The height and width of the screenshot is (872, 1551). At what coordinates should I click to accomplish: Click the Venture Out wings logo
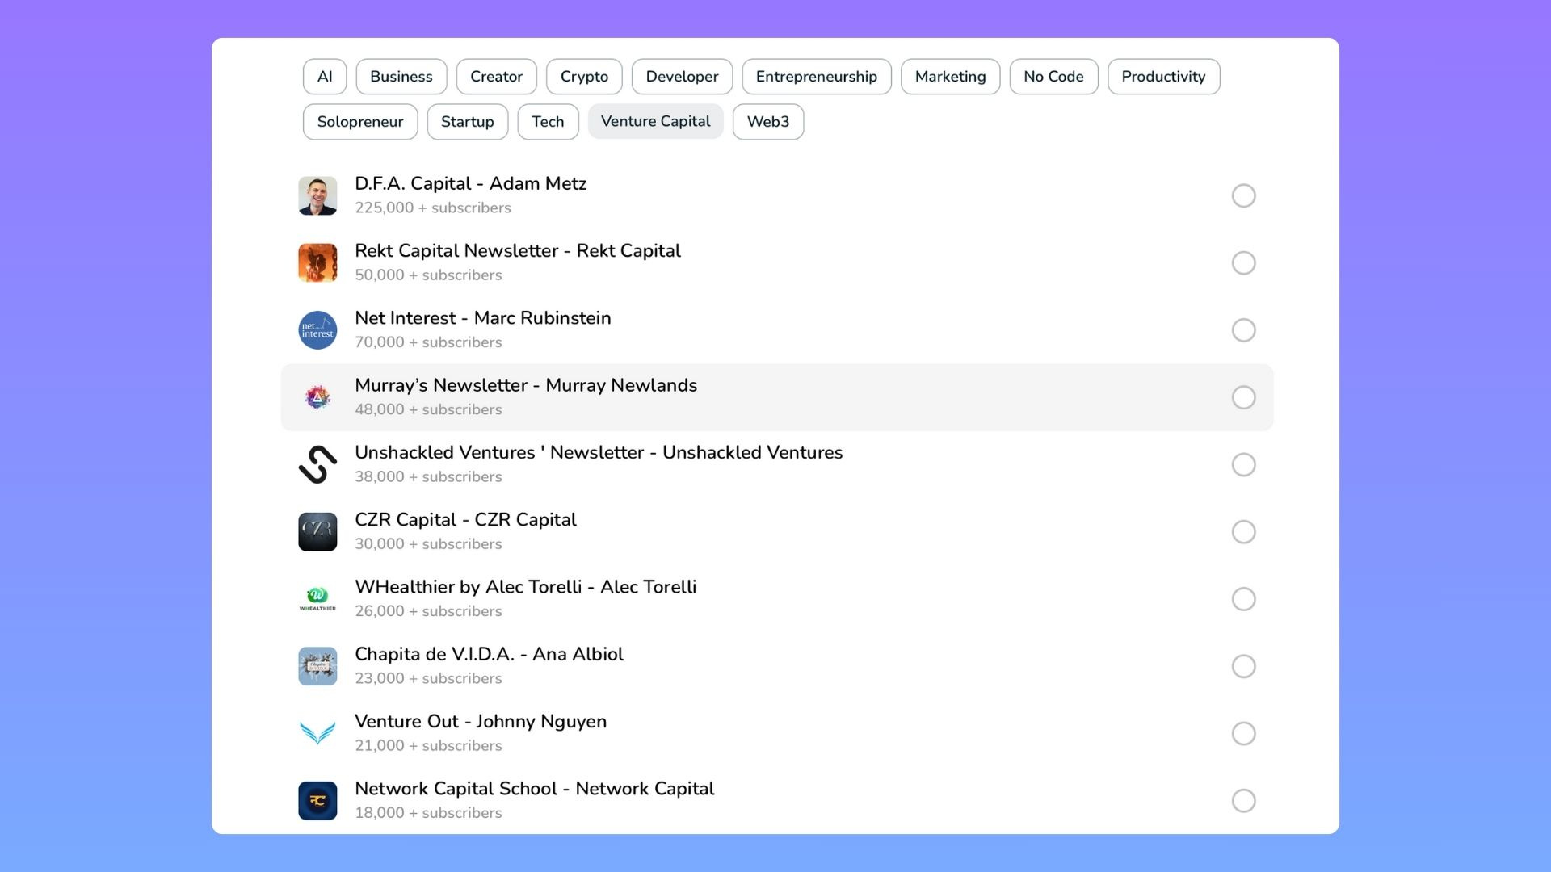[317, 733]
